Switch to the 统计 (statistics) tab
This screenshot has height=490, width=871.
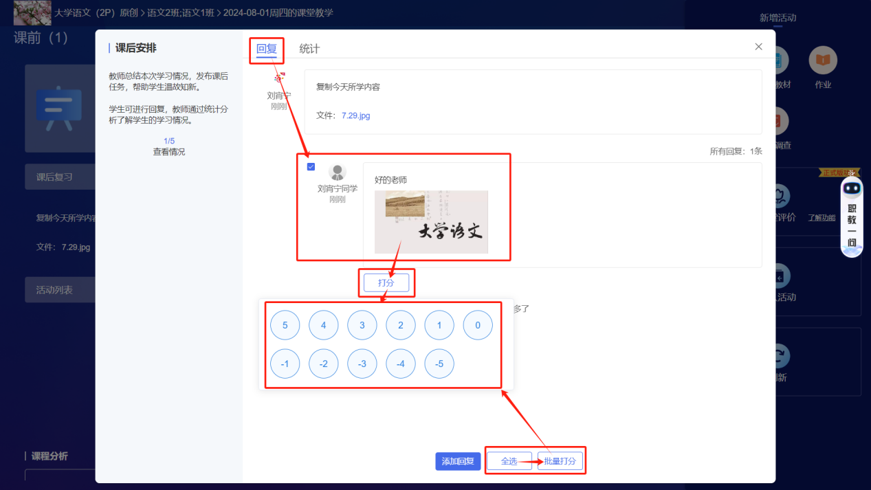310,49
